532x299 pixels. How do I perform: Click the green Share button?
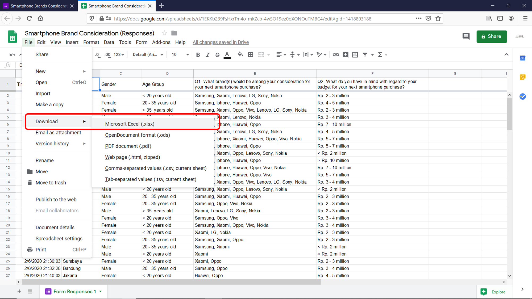tap(492, 36)
